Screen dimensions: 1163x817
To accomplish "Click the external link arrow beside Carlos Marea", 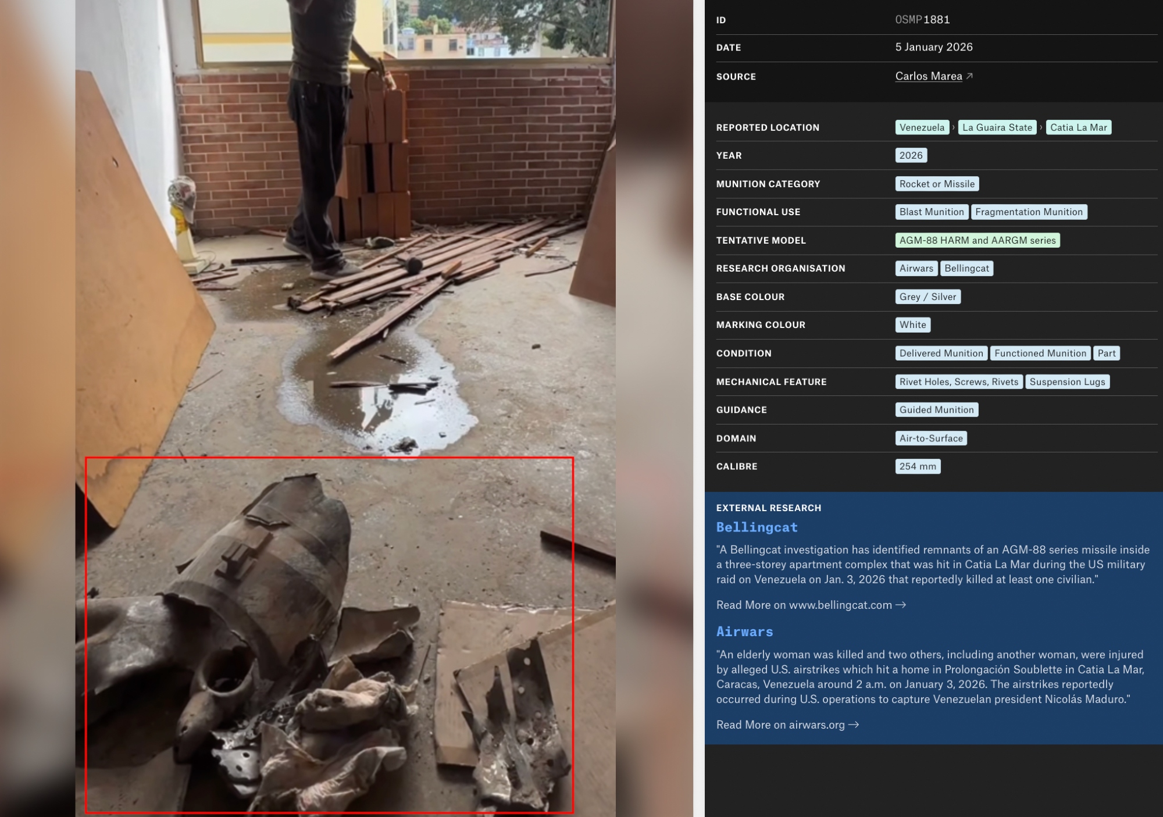I will (969, 76).
